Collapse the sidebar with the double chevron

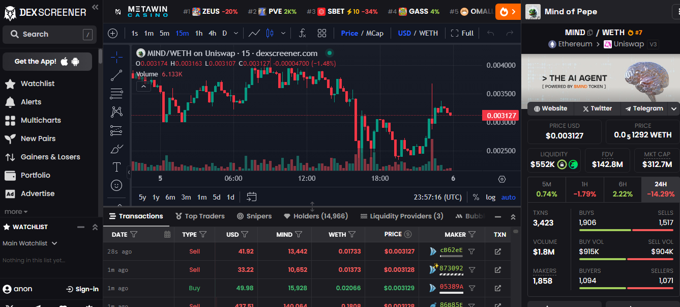click(95, 7)
